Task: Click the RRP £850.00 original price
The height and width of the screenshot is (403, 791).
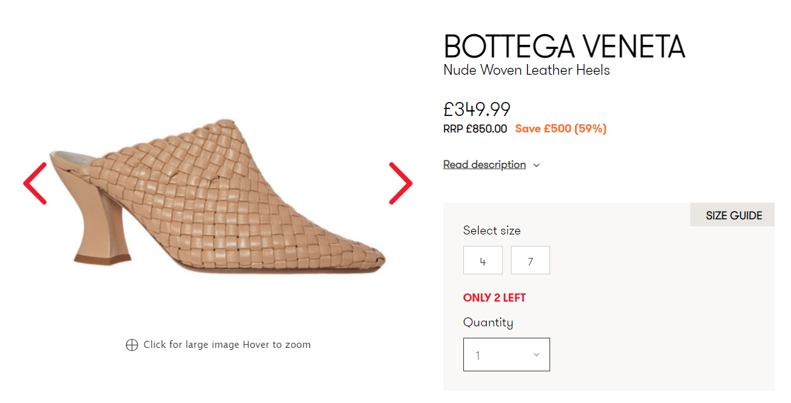Action: coord(475,129)
